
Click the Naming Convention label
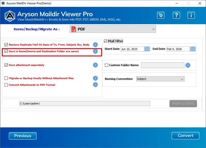tap(119, 79)
